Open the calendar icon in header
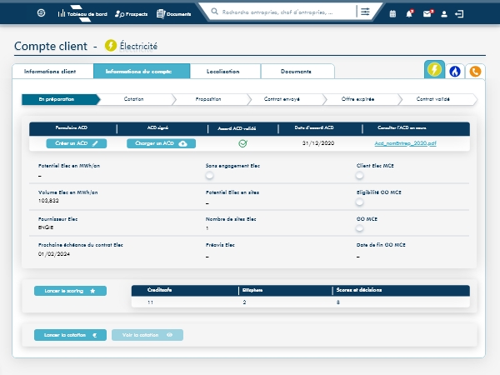Image resolution: width=500 pixels, height=375 pixels. tap(392, 13)
